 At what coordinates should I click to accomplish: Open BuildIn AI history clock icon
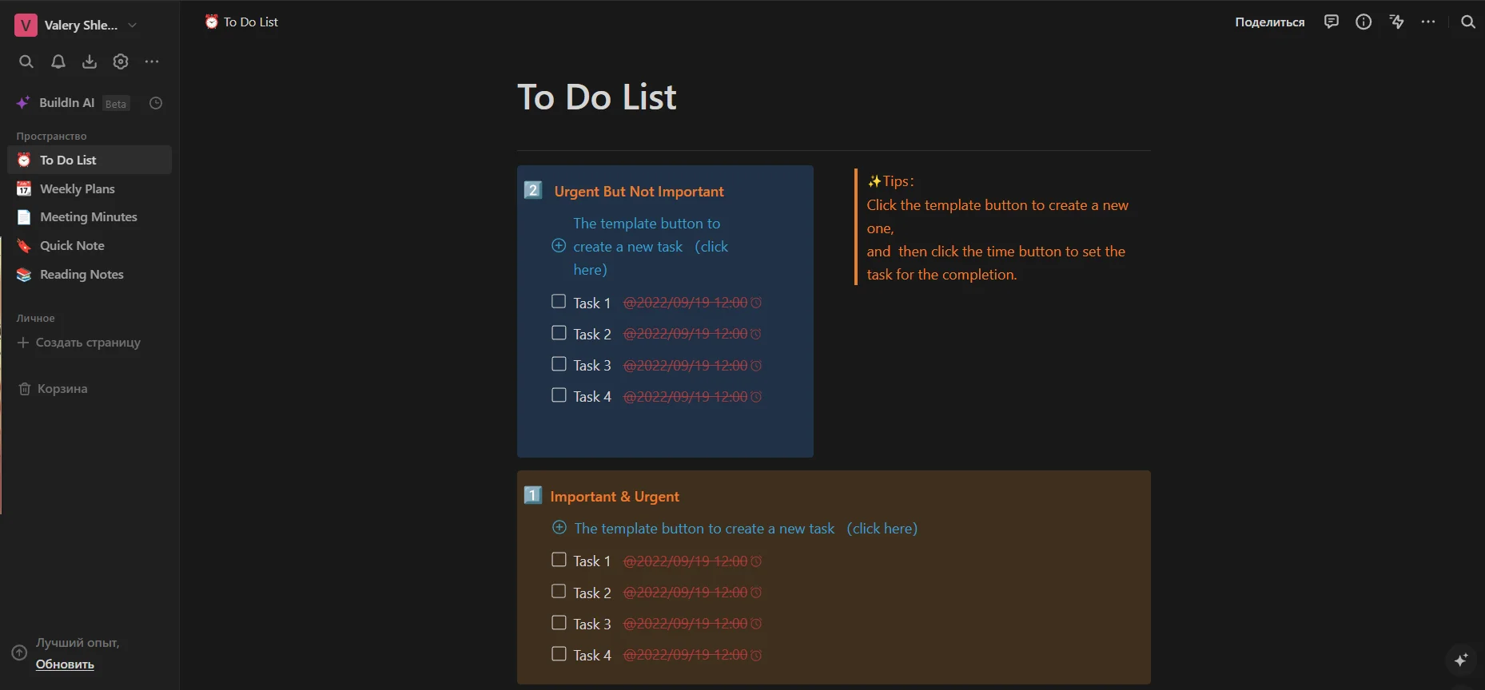(156, 103)
